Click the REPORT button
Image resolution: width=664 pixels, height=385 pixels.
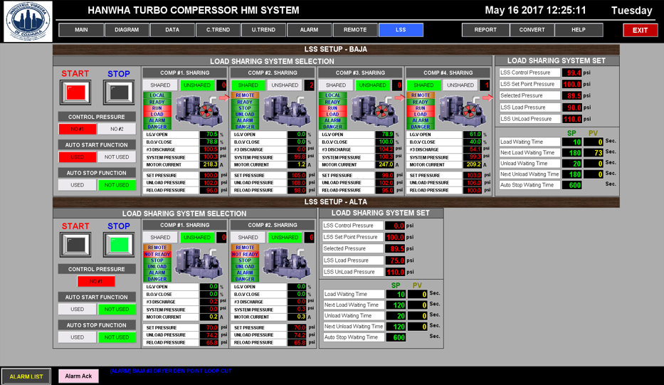tap(485, 30)
